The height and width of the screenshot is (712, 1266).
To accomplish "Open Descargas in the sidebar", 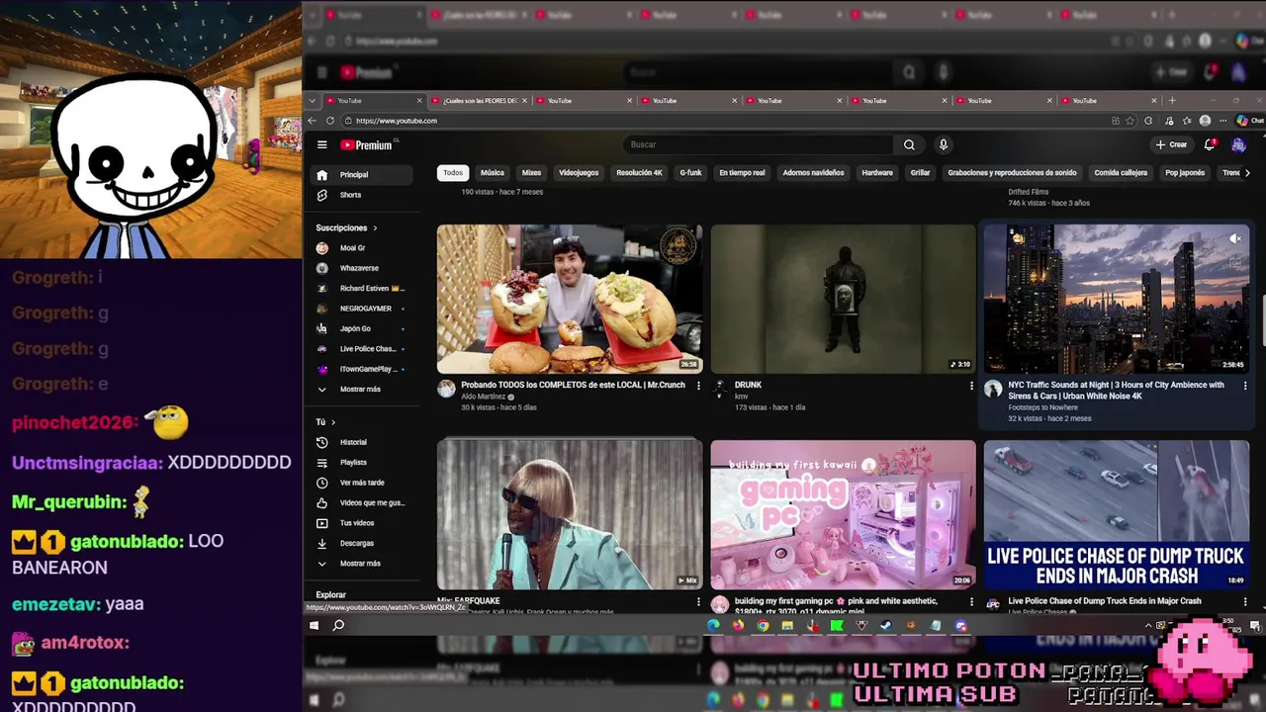I will point(360,543).
